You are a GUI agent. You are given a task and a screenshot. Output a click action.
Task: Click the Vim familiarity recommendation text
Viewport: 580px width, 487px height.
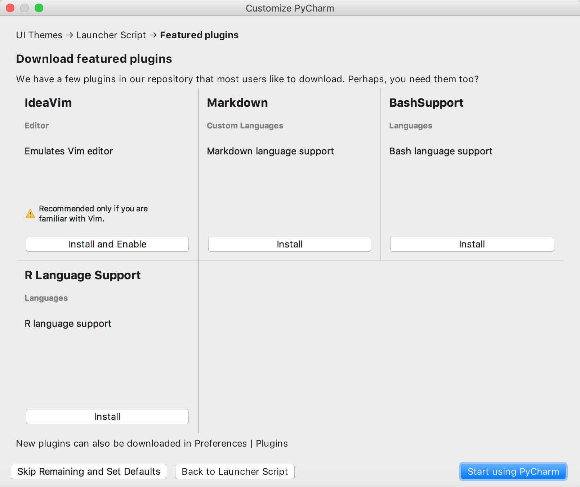point(93,214)
